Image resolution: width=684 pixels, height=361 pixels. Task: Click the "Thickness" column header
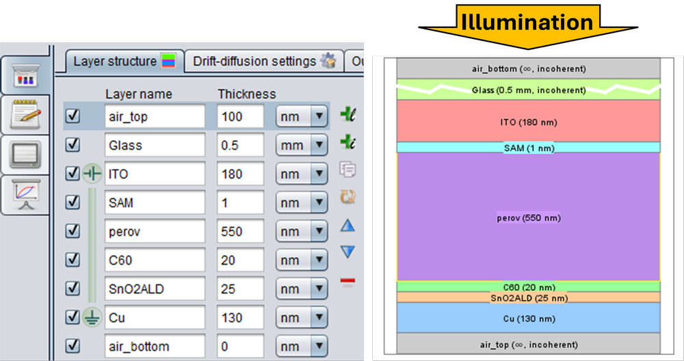tap(247, 94)
